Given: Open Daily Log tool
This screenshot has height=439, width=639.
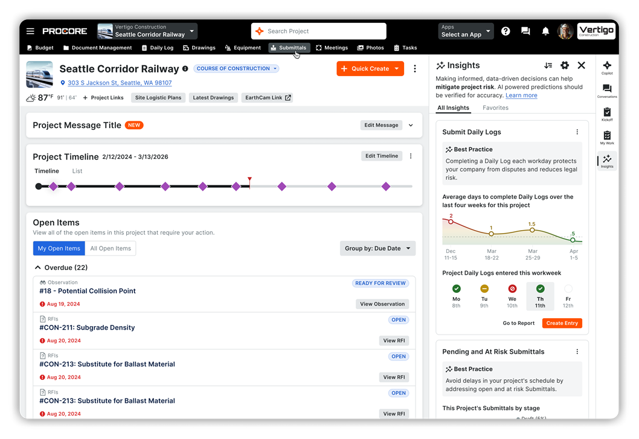Looking at the screenshot, I should pyautogui.click(x=157, y=48).
